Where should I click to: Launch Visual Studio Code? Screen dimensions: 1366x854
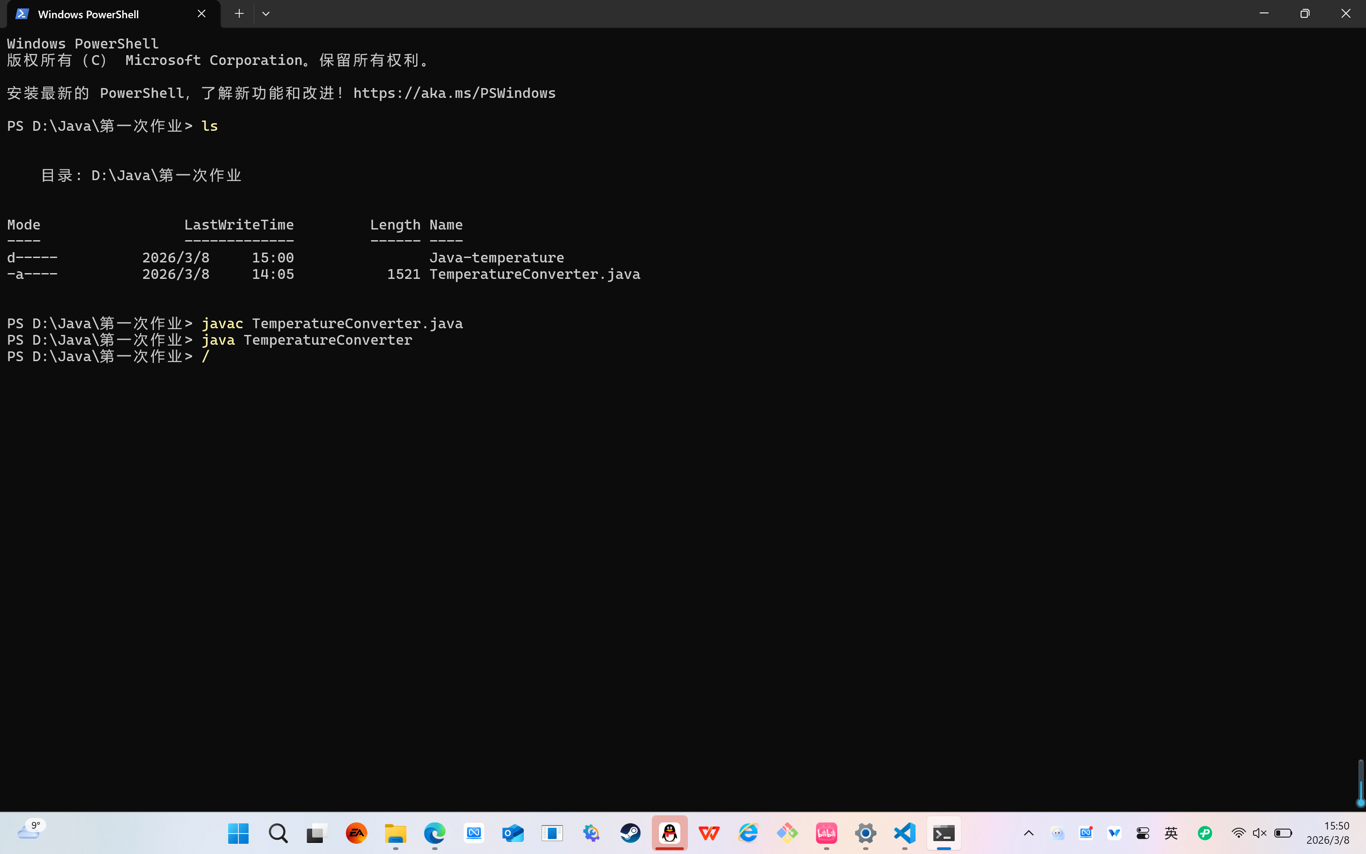click(x=904, y=833)
